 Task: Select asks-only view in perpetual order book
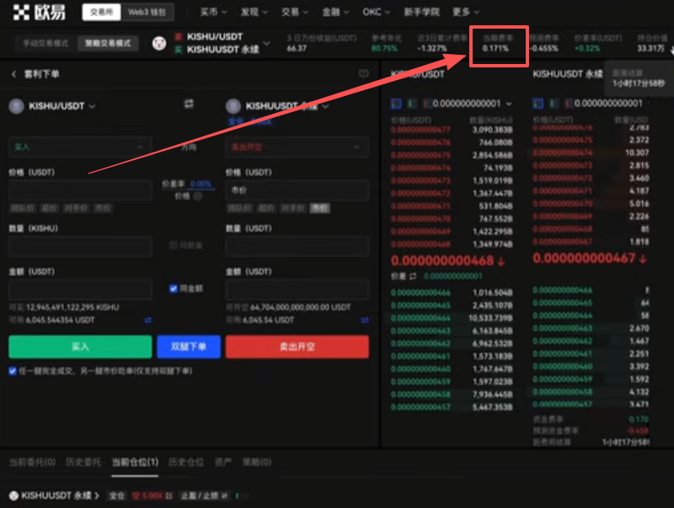[570, 103]
